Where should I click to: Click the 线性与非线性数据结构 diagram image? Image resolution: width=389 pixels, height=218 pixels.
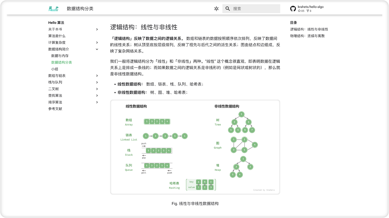[x=195, y=147]
